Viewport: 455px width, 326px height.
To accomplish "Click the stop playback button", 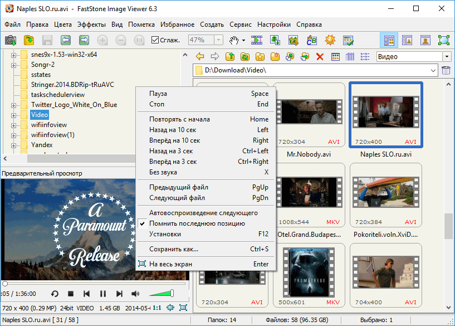I will coord(71,294).
